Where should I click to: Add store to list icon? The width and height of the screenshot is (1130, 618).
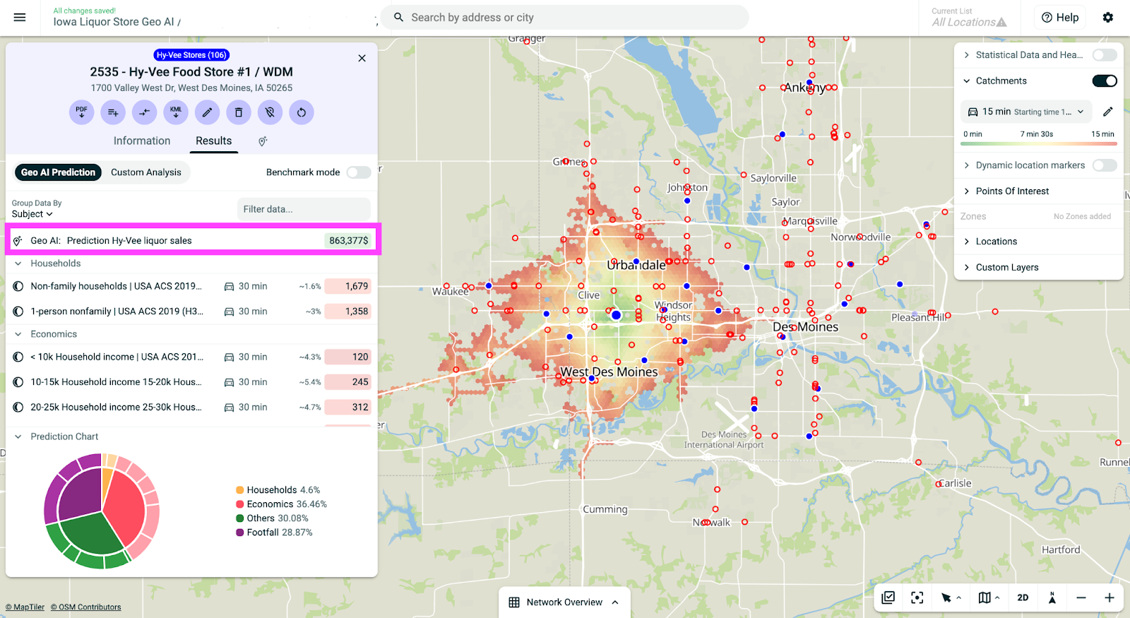tap(113, 112)
